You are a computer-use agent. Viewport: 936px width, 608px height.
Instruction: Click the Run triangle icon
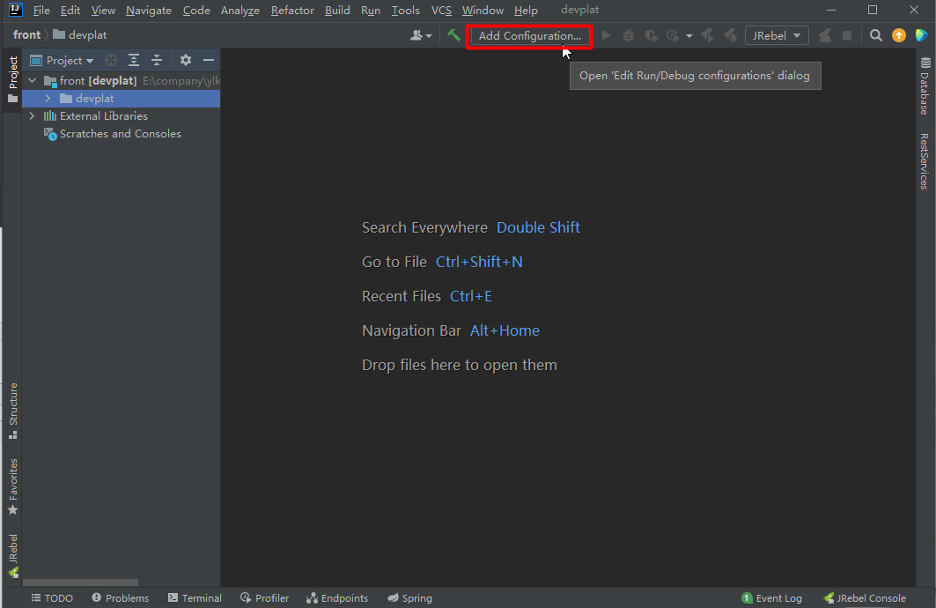[x=606, y=36]
